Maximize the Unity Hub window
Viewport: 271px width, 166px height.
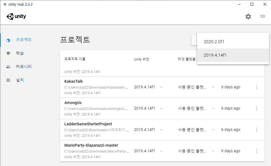coord(252,4)
